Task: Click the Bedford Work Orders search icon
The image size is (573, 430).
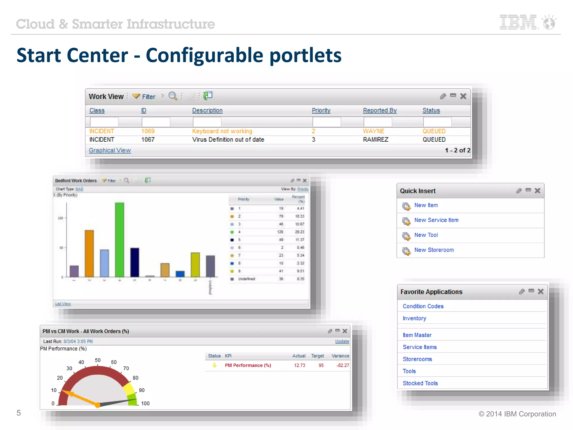Action: tap(126, 180)
